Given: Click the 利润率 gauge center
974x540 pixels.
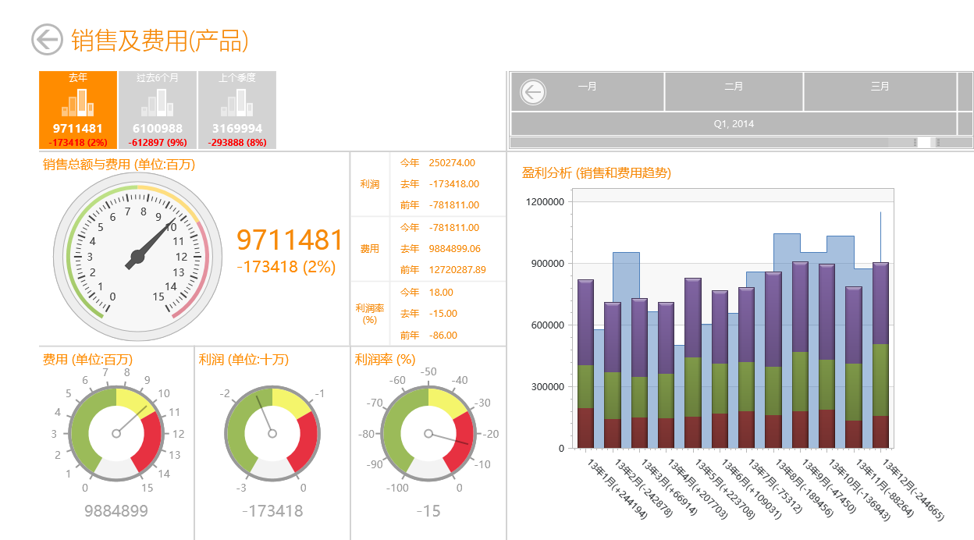Looking at the screenshot, I should 428,433.
